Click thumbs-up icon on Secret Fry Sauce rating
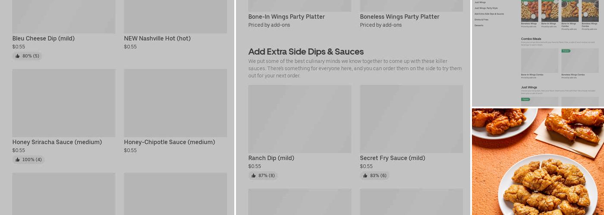 [x=365, y=175]
